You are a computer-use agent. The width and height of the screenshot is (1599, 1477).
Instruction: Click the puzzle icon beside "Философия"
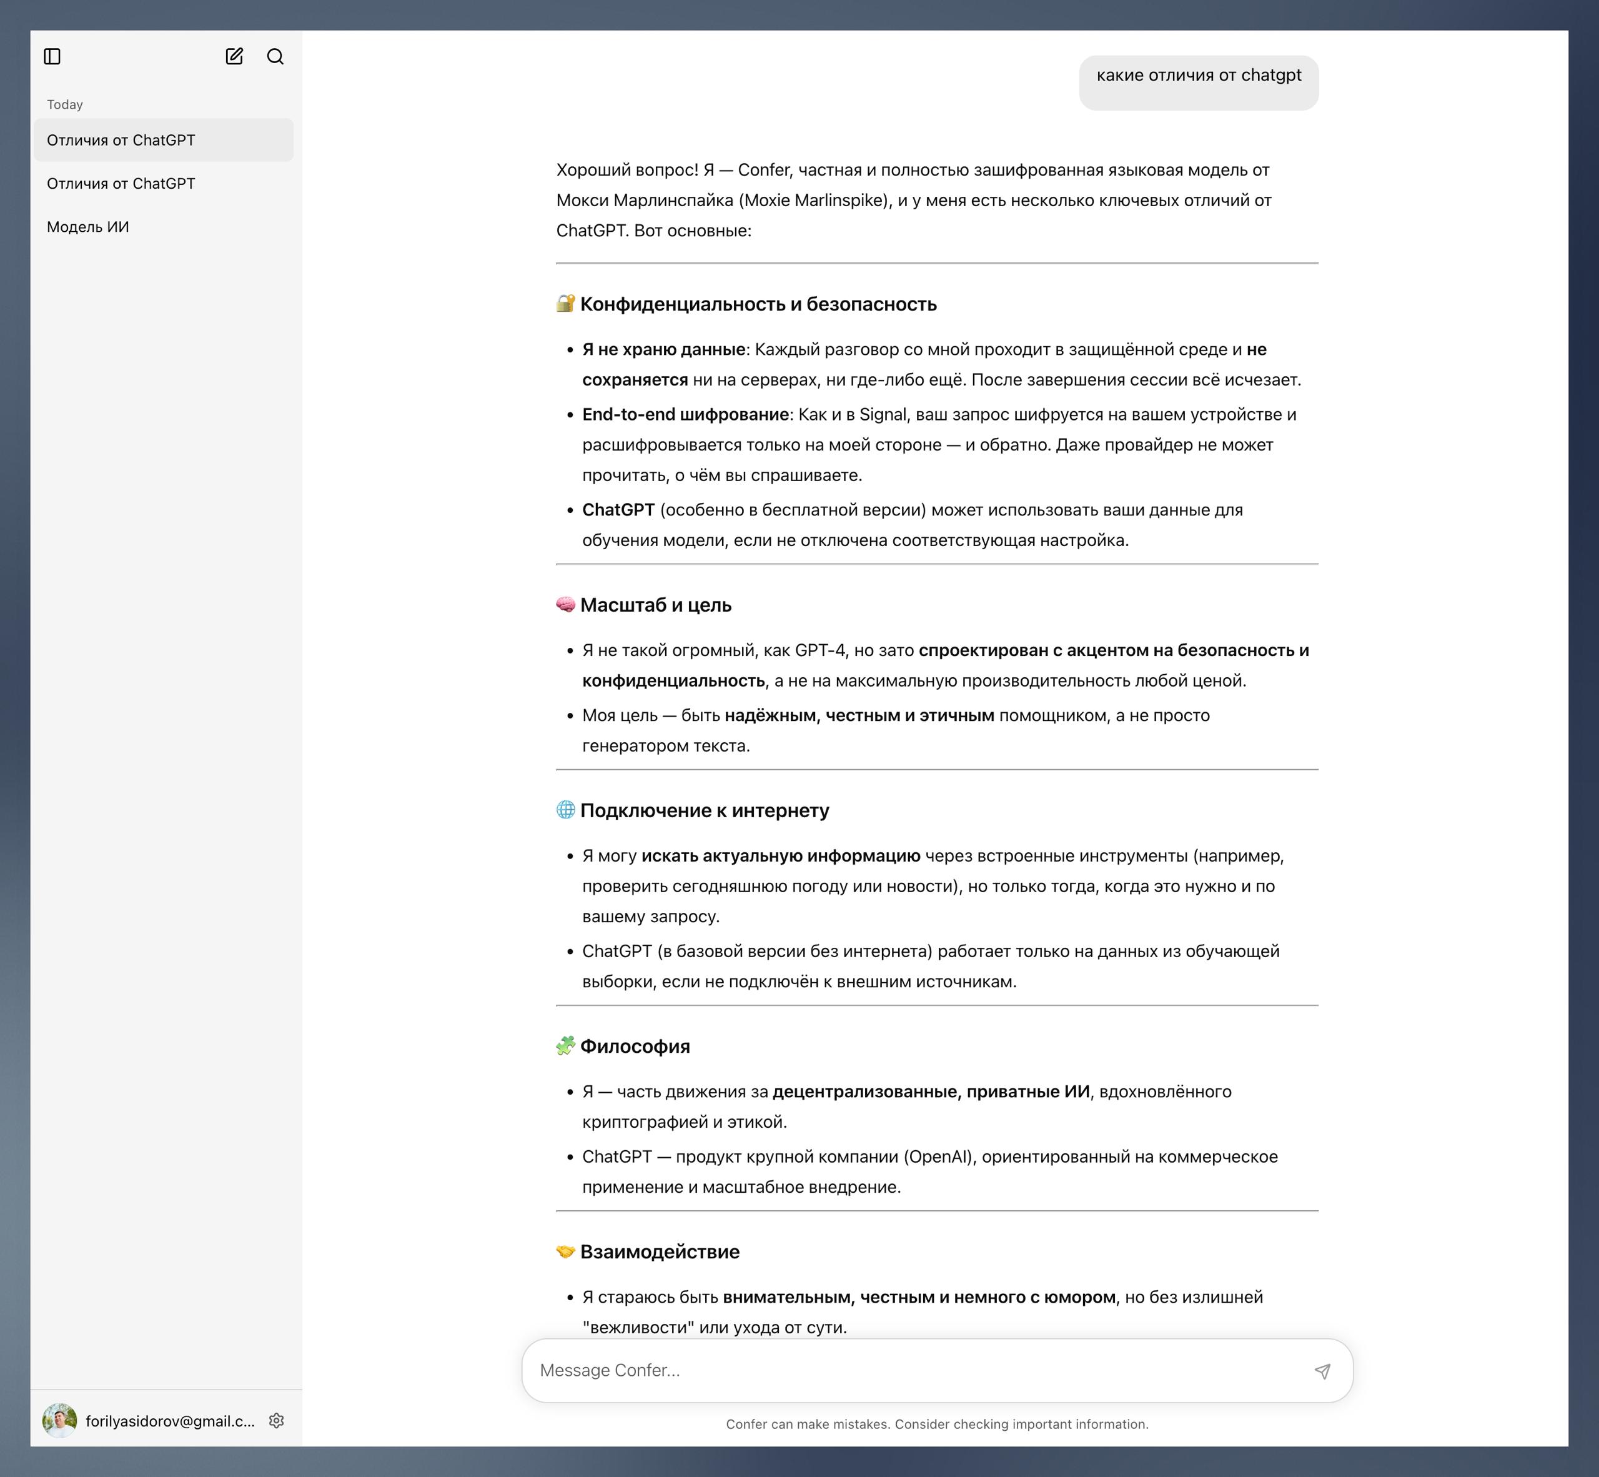coord(566,1045)
